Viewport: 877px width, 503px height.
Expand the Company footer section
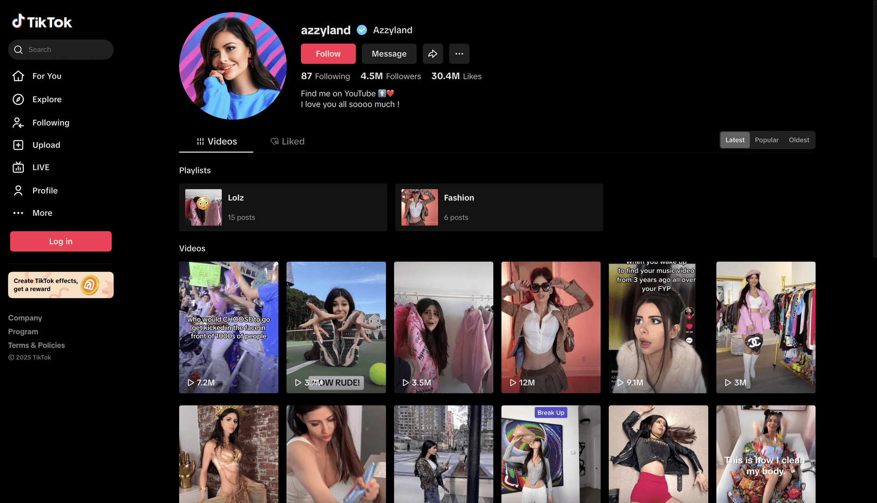tap(25, 318)
